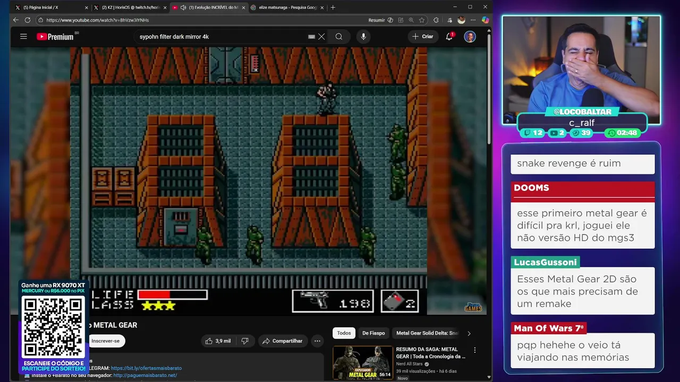Open browser settings and more menu

(473, 20)
